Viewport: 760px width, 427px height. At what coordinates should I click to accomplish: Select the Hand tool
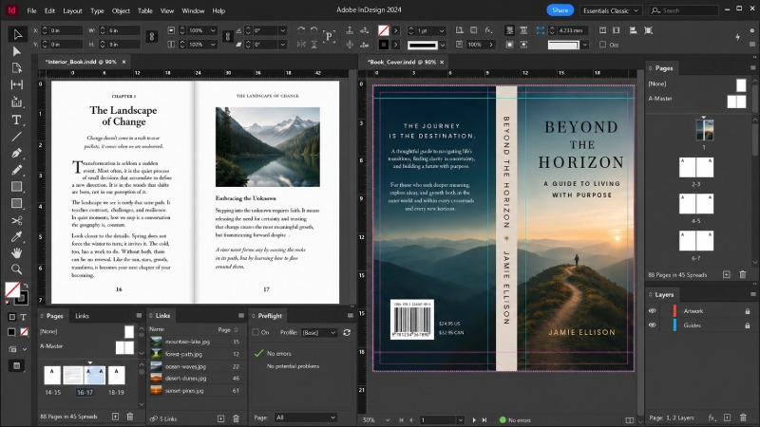click(17, 253)
